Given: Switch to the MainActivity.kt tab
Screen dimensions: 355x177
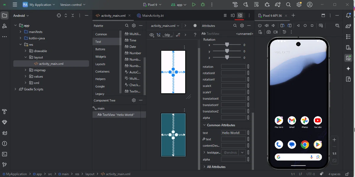Looking at the screenshot, I should point(150,16).
